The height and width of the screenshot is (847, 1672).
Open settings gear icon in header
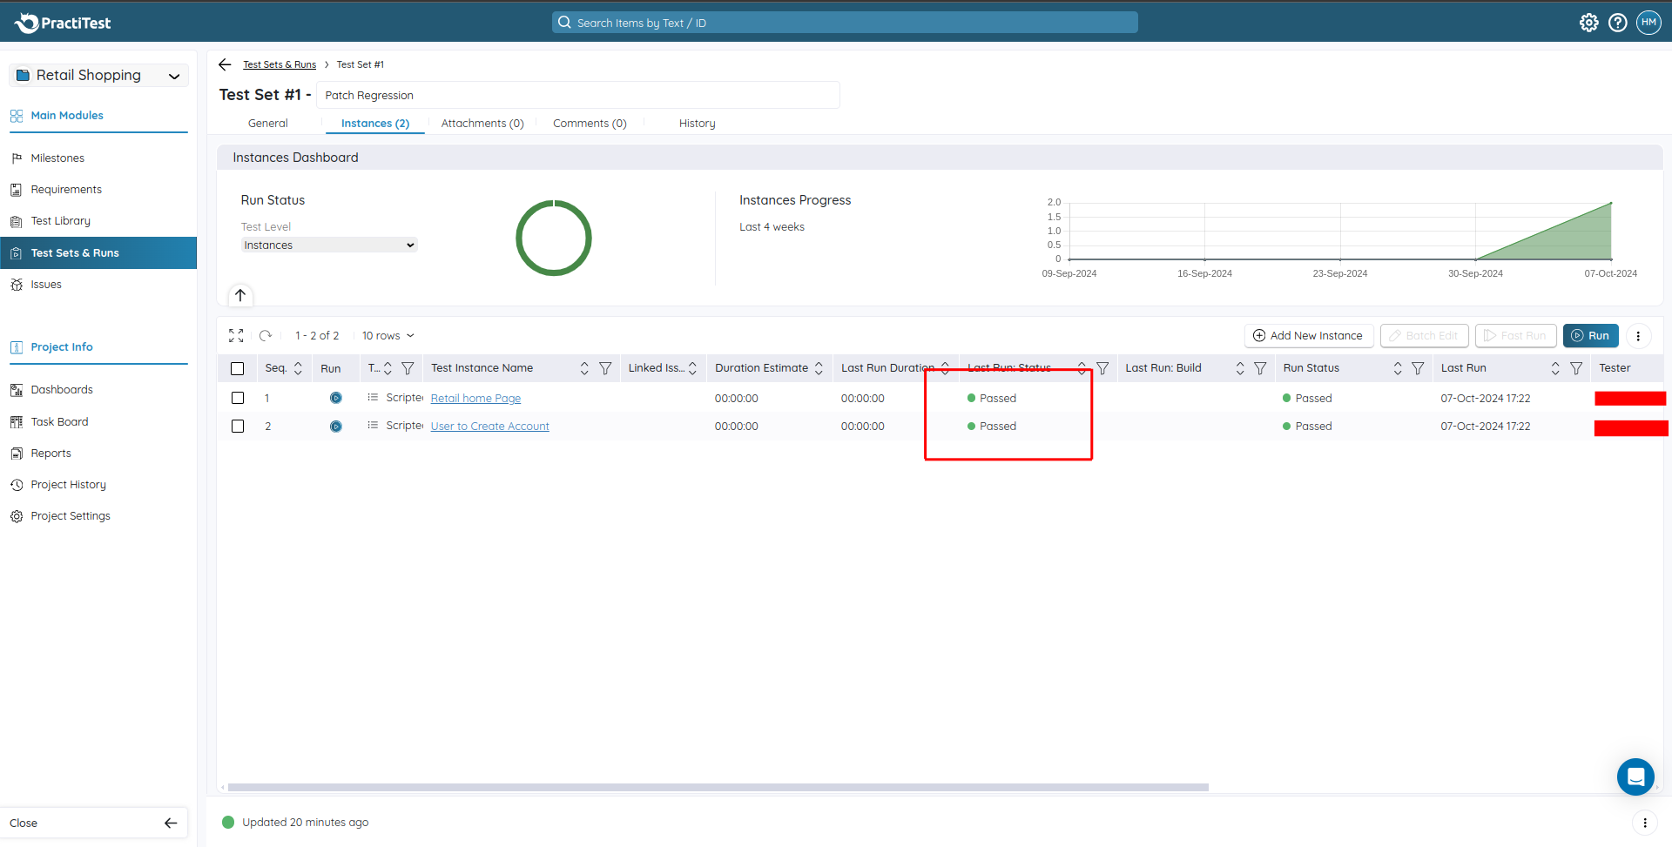point(1588,23)
